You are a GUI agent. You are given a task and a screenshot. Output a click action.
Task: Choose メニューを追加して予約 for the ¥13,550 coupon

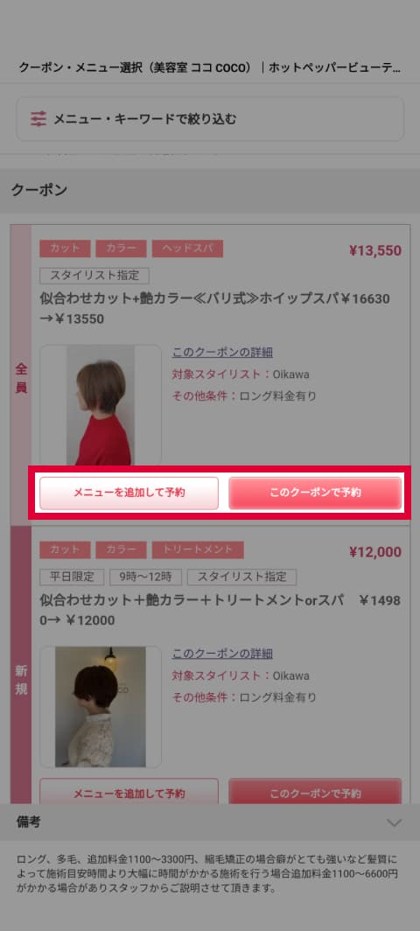pos(129,493)
